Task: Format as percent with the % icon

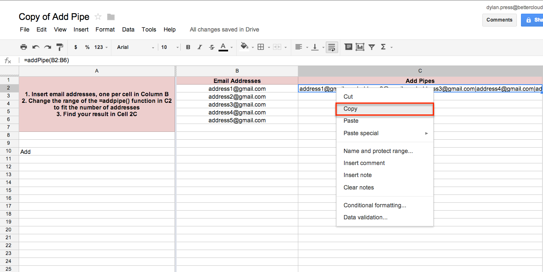Action: point(87,47)
